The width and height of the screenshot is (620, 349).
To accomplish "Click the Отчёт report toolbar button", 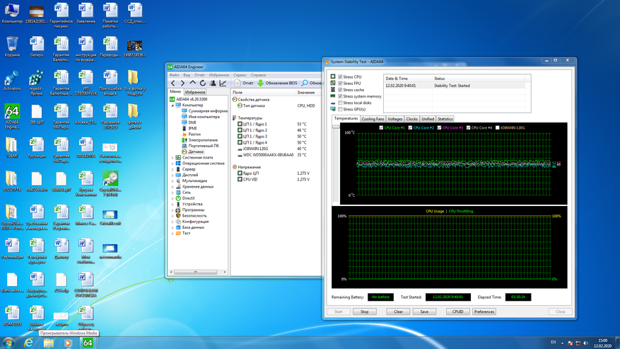I will [244, 84].
